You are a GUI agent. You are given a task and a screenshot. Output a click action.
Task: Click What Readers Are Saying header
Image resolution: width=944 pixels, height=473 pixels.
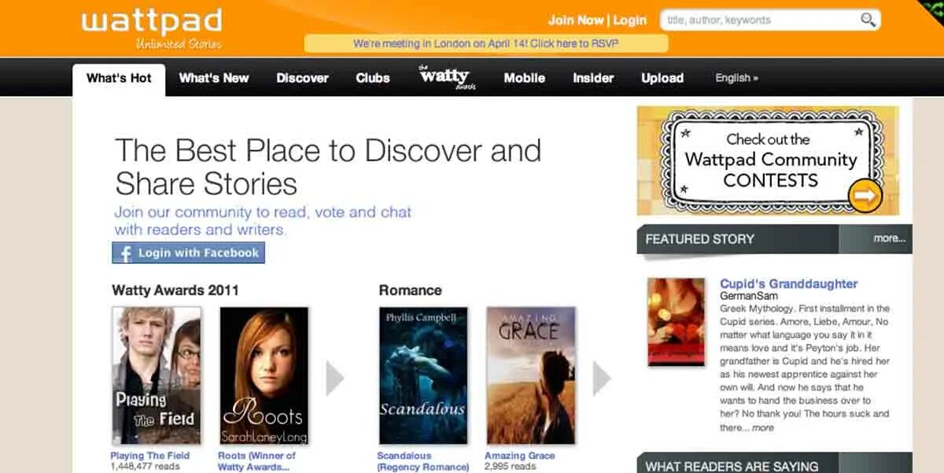coord(732,466)
